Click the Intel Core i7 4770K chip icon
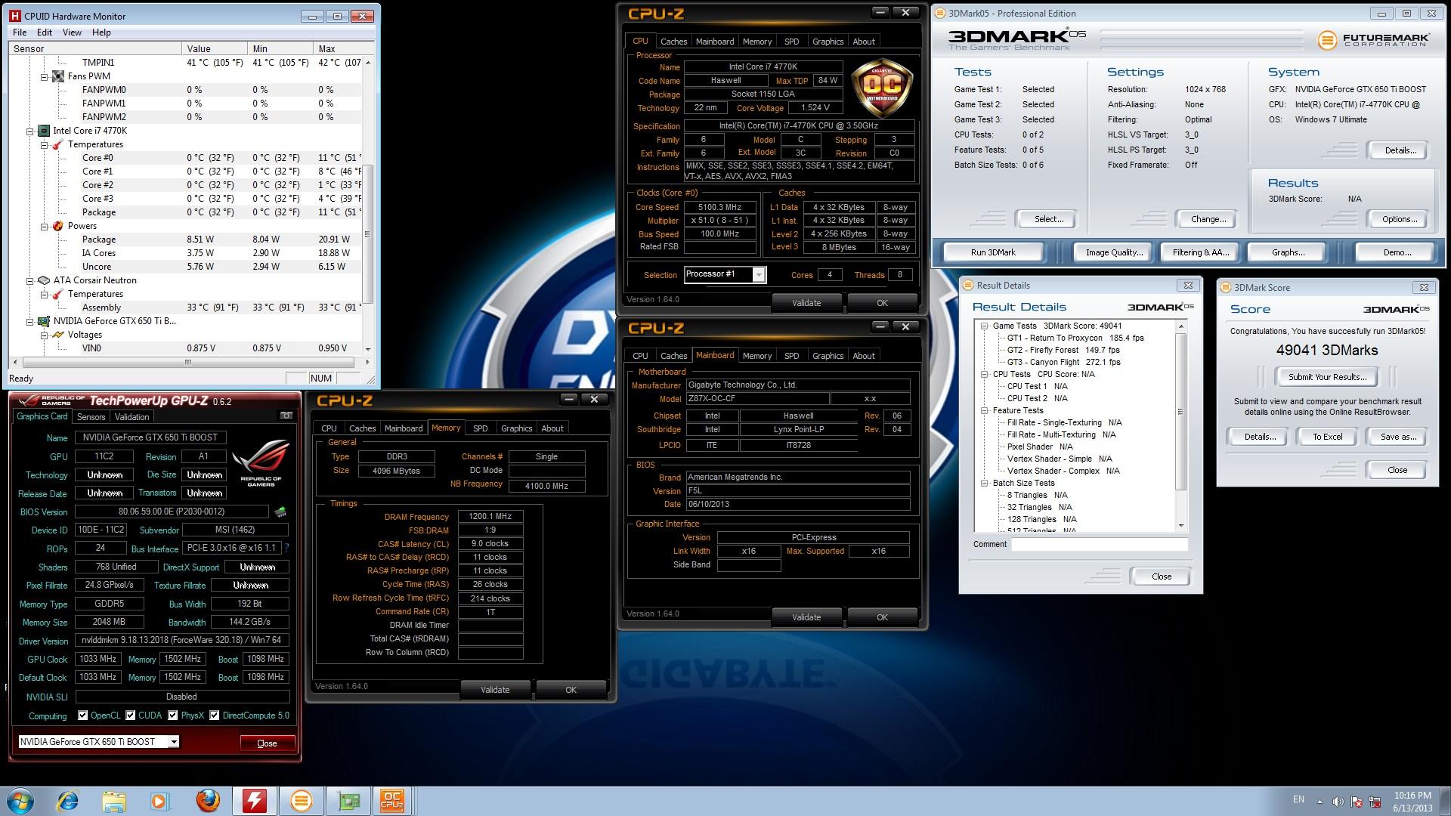 (x=44, y=131)
